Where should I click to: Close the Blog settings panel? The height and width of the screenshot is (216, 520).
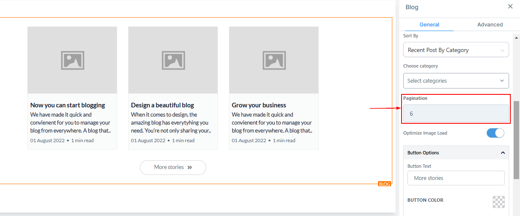click(x=510, y=6)
